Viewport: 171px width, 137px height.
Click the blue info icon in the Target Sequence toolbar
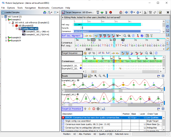(156, 53)
